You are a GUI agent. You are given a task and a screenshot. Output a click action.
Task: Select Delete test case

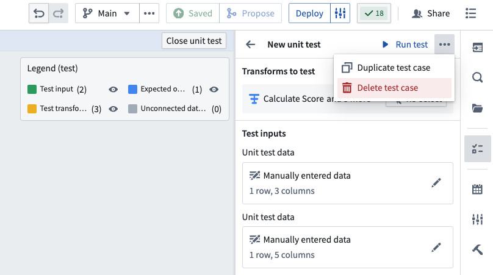point(394,88)
